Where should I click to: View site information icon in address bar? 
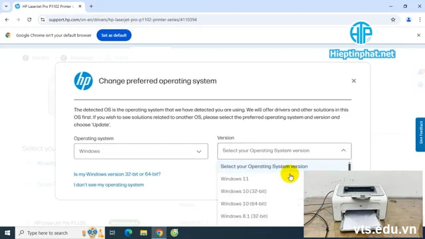pos(42,19)
